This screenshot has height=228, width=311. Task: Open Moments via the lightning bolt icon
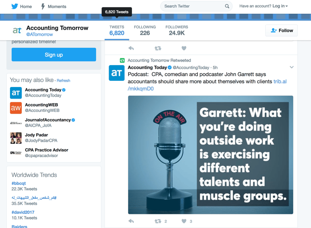pos(43,6)
